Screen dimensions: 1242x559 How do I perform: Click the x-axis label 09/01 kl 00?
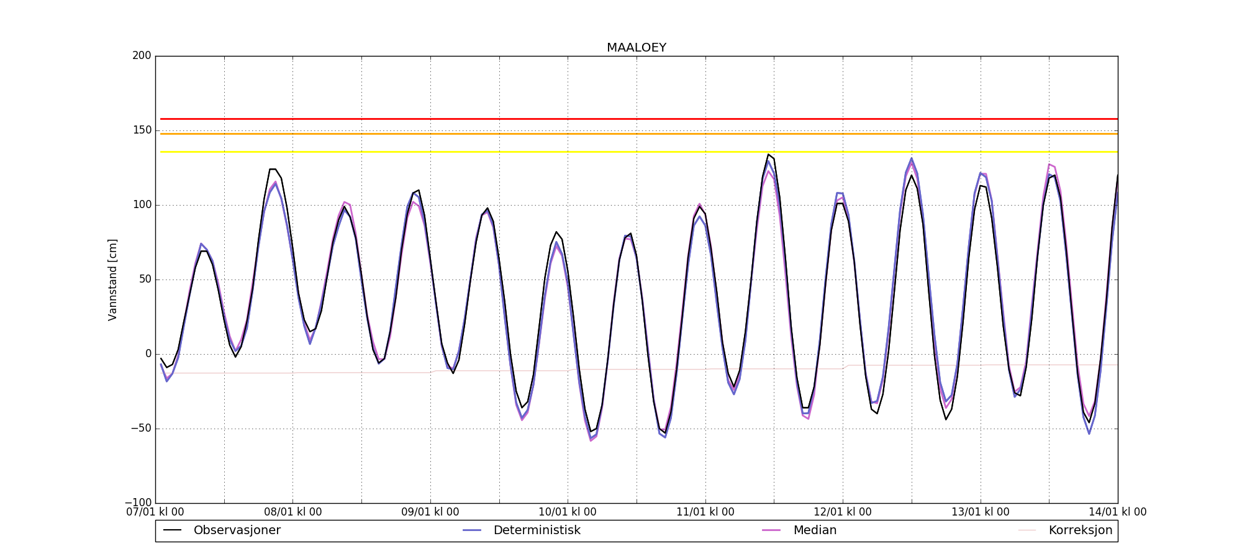(430, 512)
